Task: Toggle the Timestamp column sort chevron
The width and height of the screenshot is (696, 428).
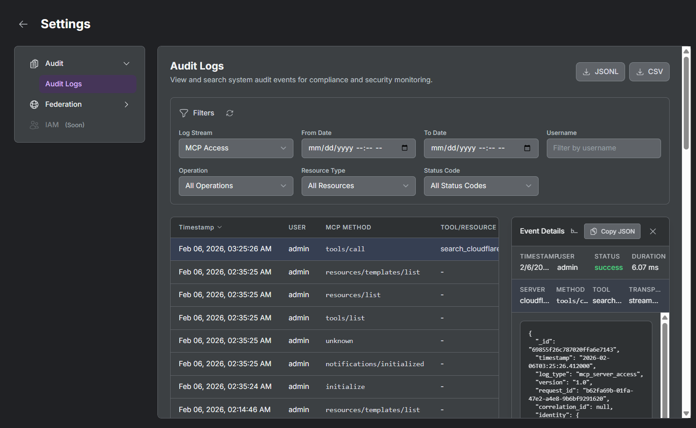Action: (220, 227)
